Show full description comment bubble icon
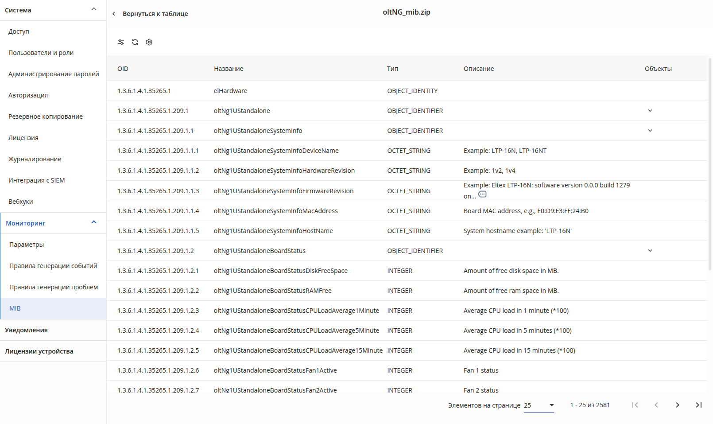Viewport: 713px width, 424px height. click(x=482, y=194)
